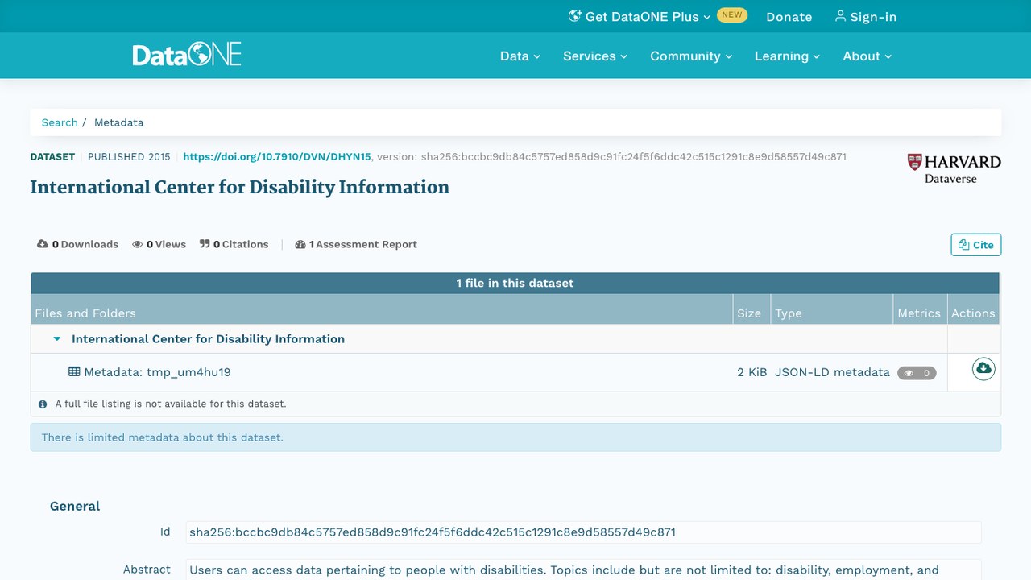Click the Donate link

pyautogui.click(x=789, y=16)
